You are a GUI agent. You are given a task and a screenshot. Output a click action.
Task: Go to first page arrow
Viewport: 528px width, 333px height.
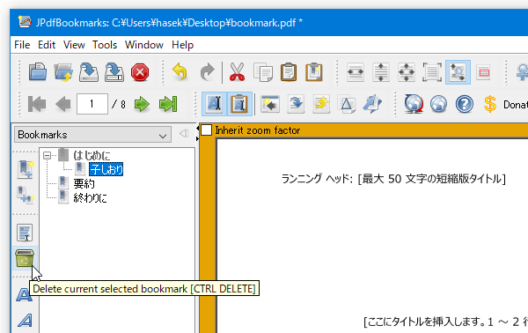click(37, 104)
